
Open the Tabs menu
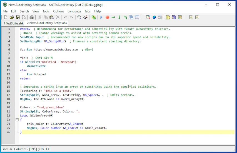tap(88, 11)
